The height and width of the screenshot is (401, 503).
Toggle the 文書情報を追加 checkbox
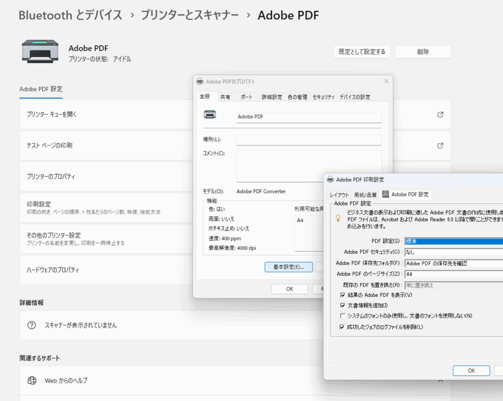point(342,306)
